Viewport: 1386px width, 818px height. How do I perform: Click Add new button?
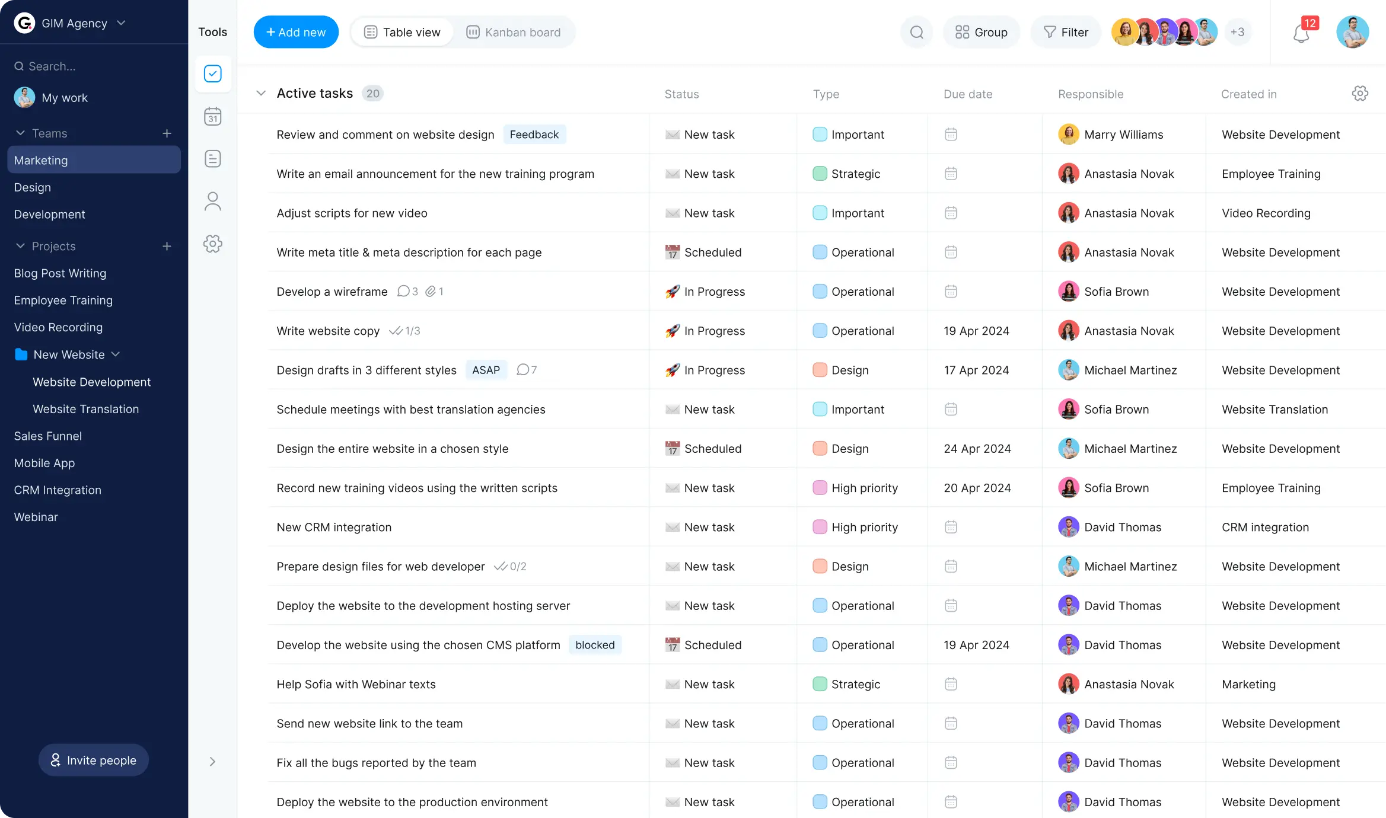[296, 32]
